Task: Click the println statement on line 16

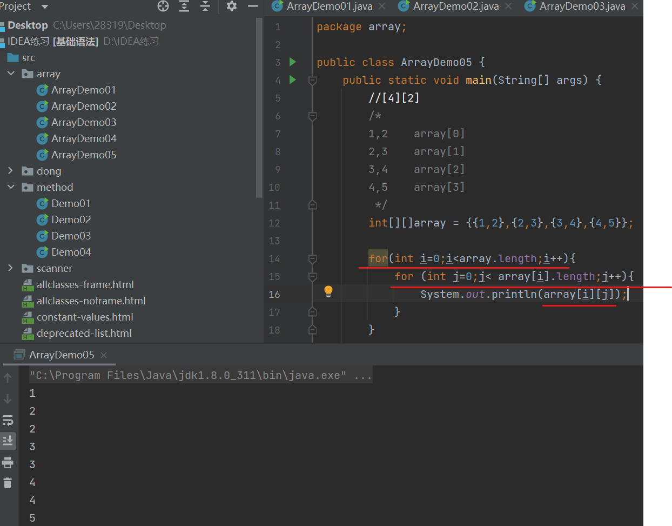Action: click(524, 294)
